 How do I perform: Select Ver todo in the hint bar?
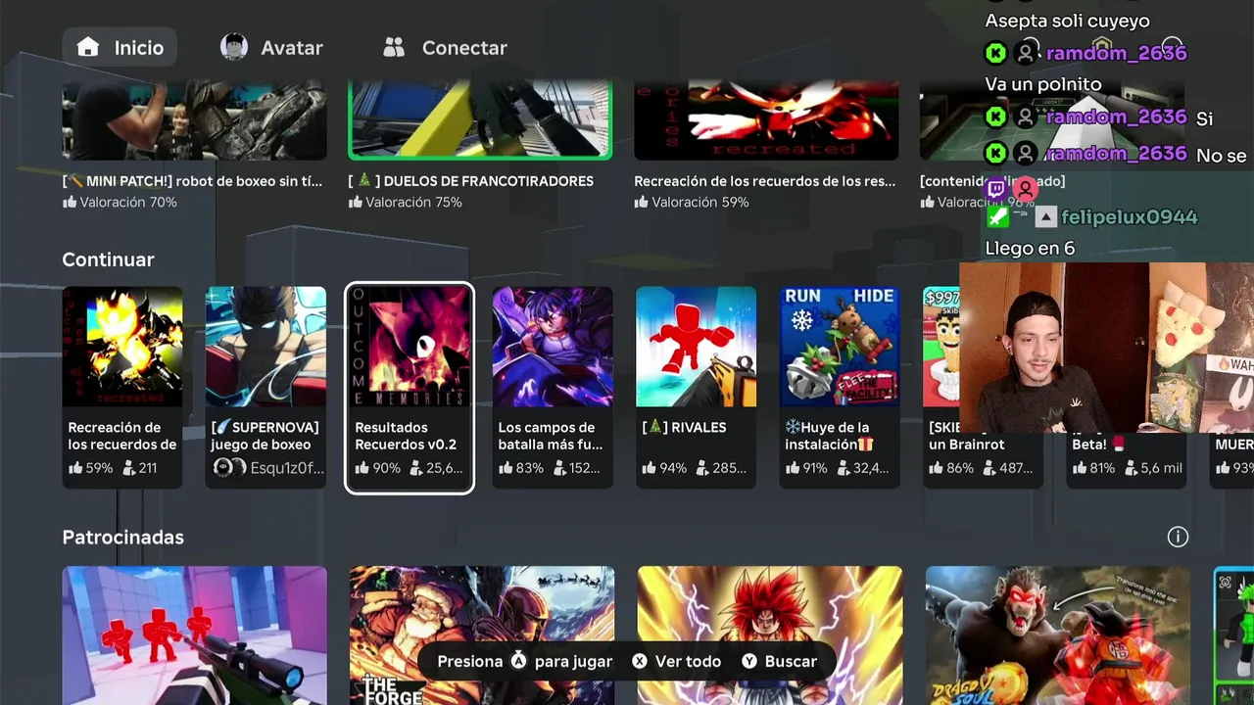click(689, 661)
